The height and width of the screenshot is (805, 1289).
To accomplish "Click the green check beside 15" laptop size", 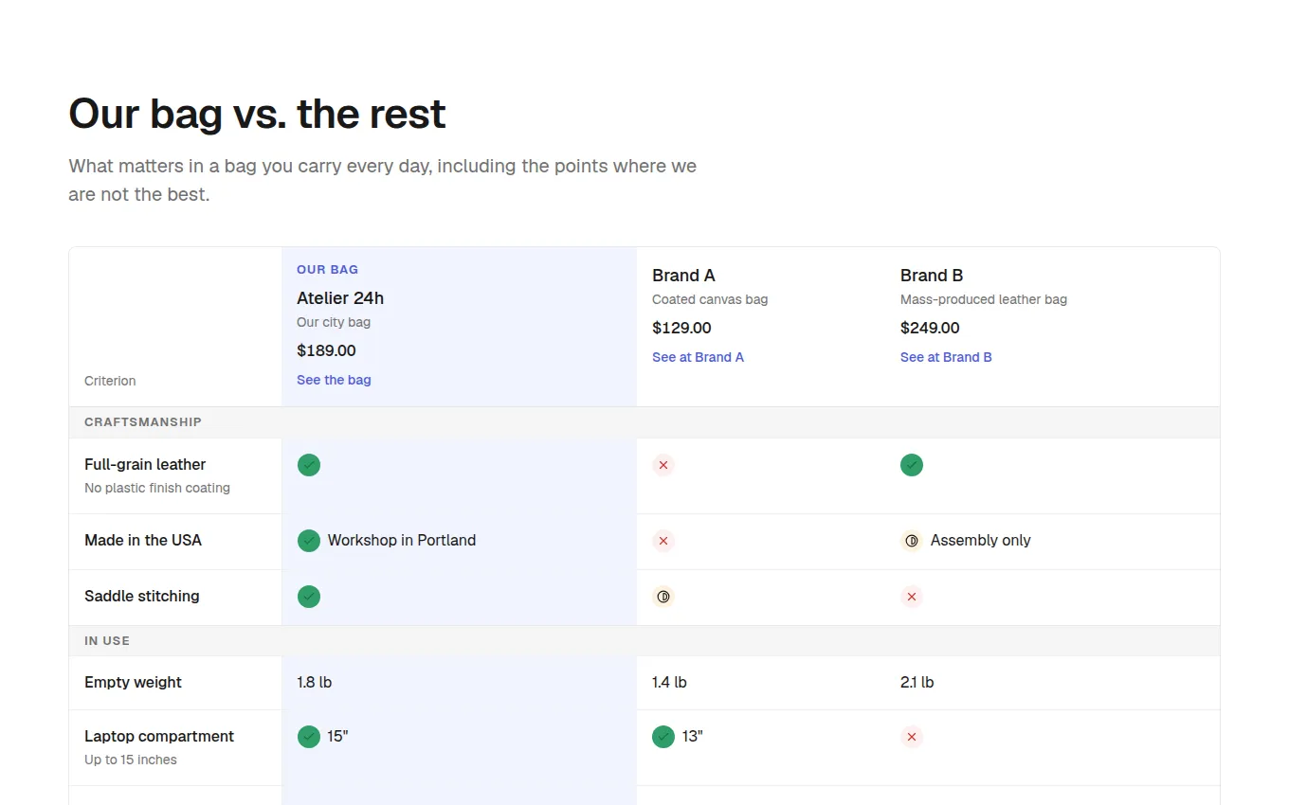I will [309, 737].
